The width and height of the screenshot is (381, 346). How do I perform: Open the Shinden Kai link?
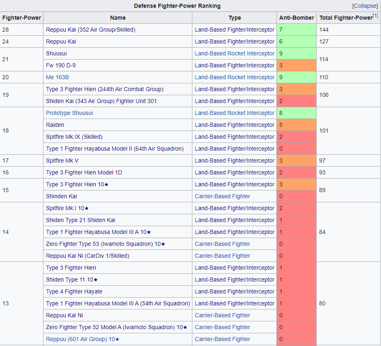[62, 197]
